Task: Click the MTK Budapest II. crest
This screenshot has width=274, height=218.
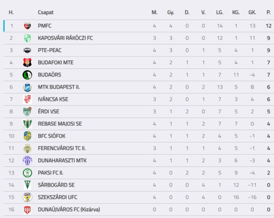Action: [27, 87]
